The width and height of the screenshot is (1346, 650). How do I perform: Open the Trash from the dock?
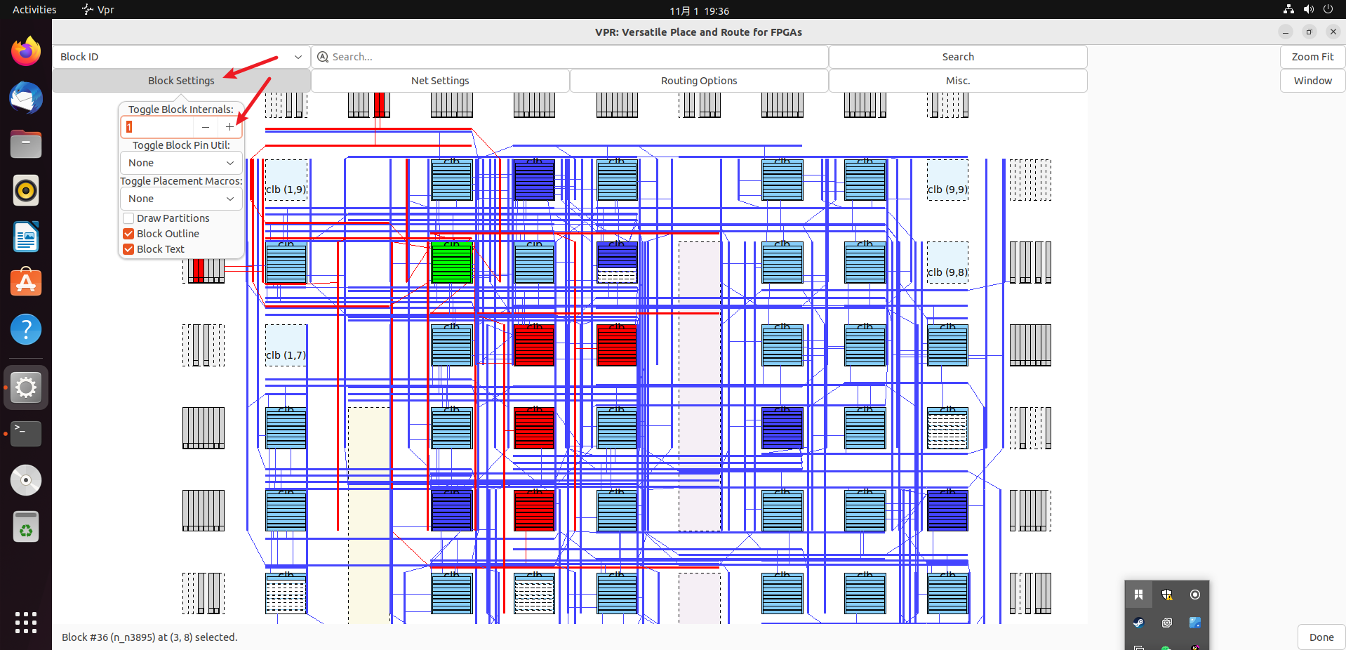(x=26, y=526)
